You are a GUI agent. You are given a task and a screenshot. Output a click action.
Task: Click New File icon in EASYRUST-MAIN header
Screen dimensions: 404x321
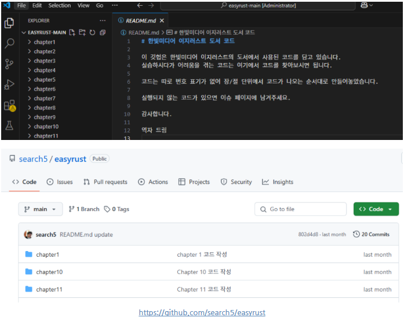coord(72,32)
